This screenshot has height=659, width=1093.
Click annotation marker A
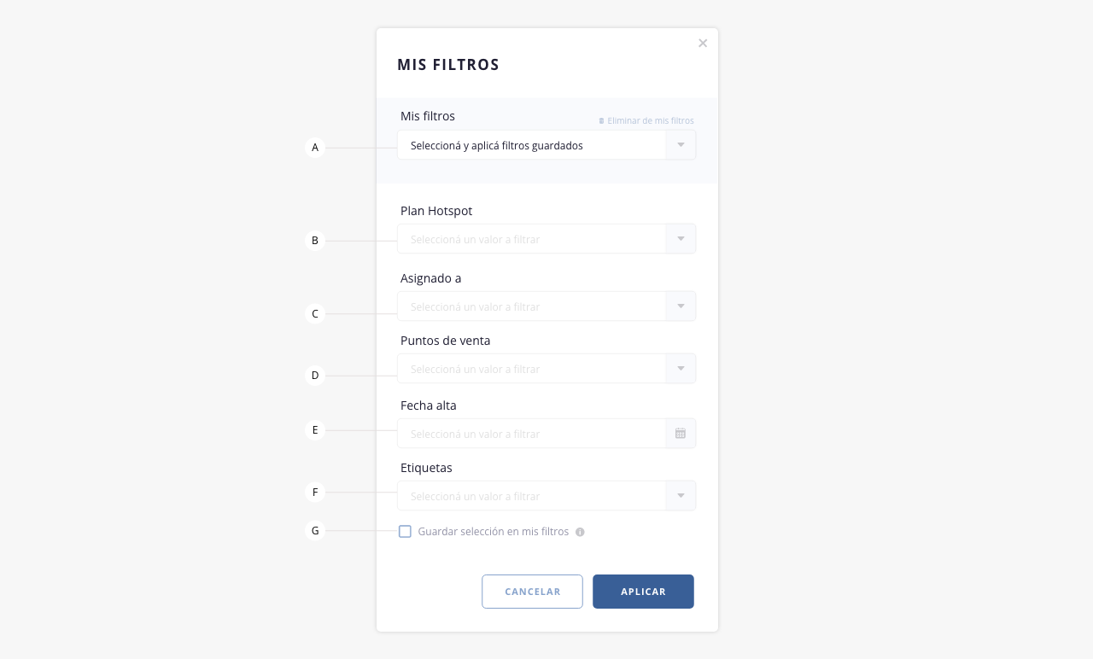[315, 148]
